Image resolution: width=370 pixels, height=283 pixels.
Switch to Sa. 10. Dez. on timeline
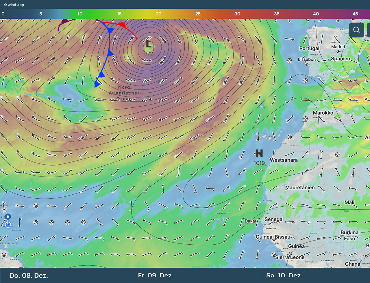pyautogui.click(x=284, y=275)
